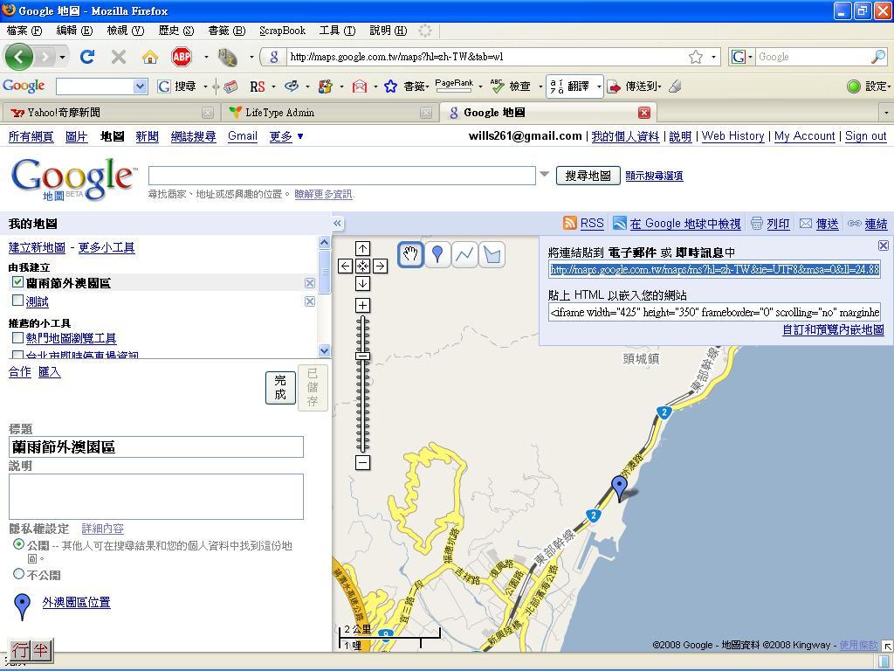Zoom in with the plus button
Image resolution: width=894 pixels, height=671 pixels.
click(x=362, y=305)
